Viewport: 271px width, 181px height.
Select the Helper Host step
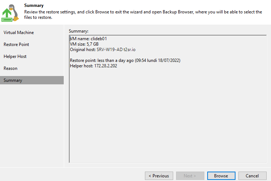(x=15, y=56)
